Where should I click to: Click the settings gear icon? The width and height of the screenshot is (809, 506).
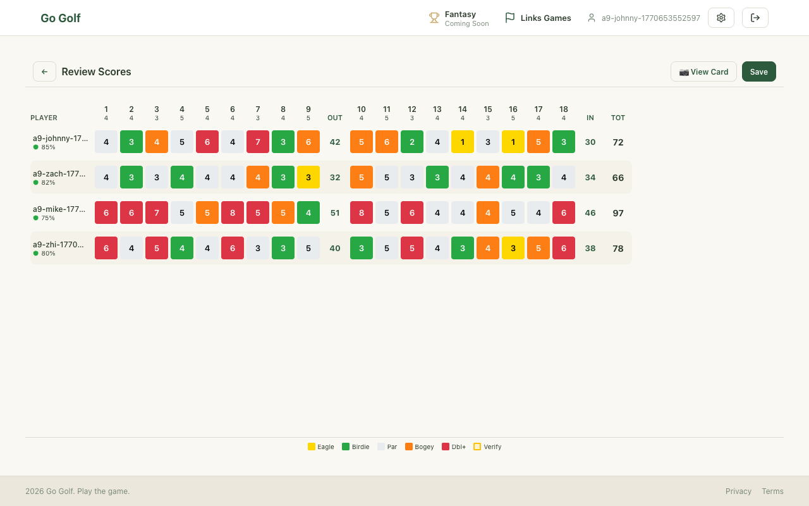721,18
